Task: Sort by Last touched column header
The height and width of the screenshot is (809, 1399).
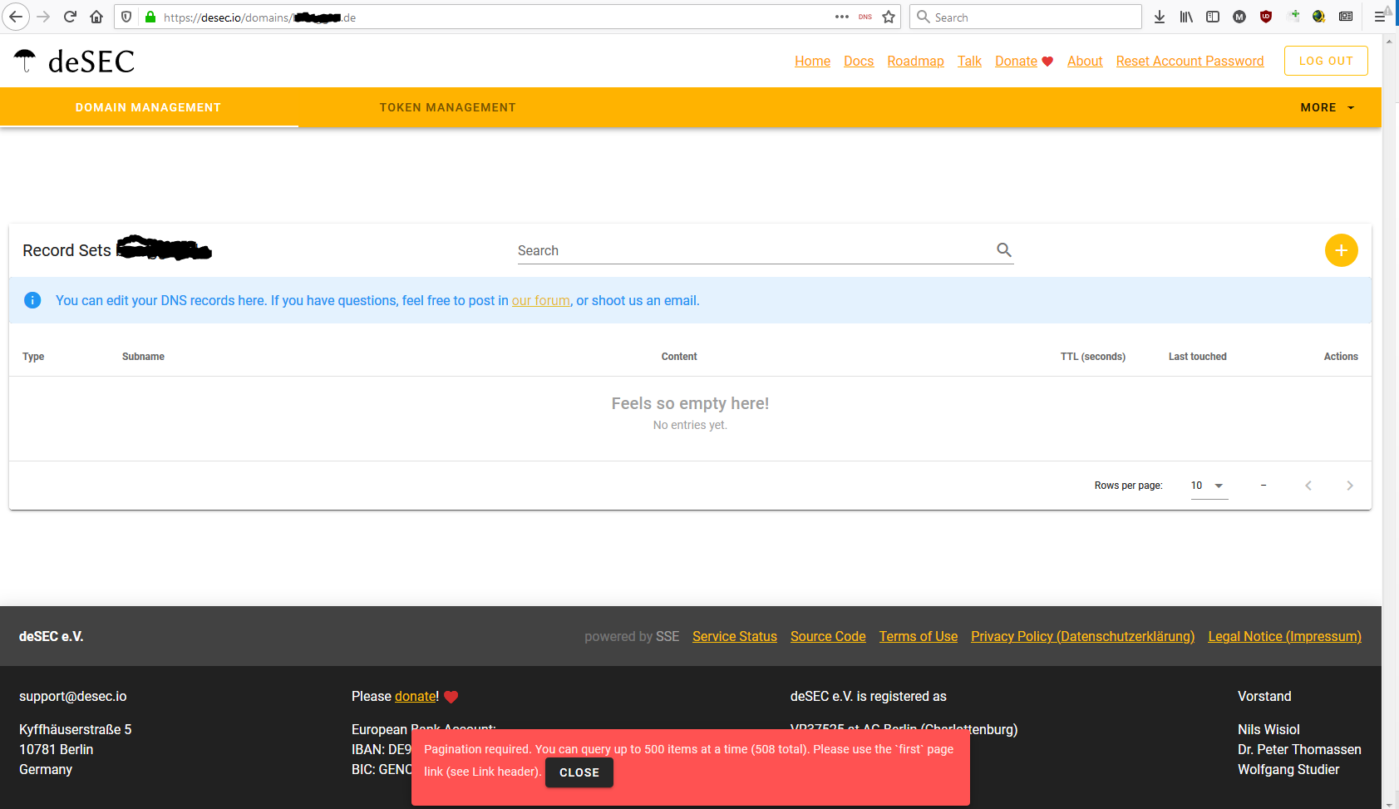Action: tap(1198, 357)
